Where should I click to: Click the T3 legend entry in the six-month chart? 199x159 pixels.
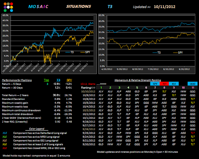[x=156, y=53]
